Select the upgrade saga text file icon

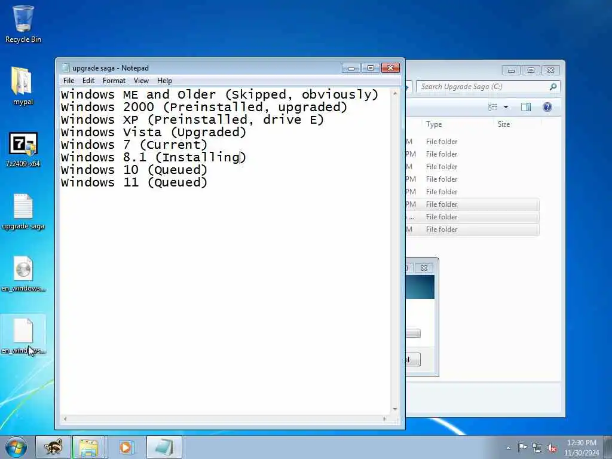(23, 212)
